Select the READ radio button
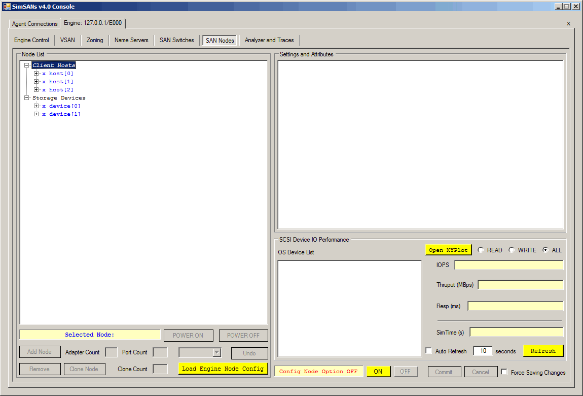Viewport: 583px width, 396px height. click(x=481, y=250)
